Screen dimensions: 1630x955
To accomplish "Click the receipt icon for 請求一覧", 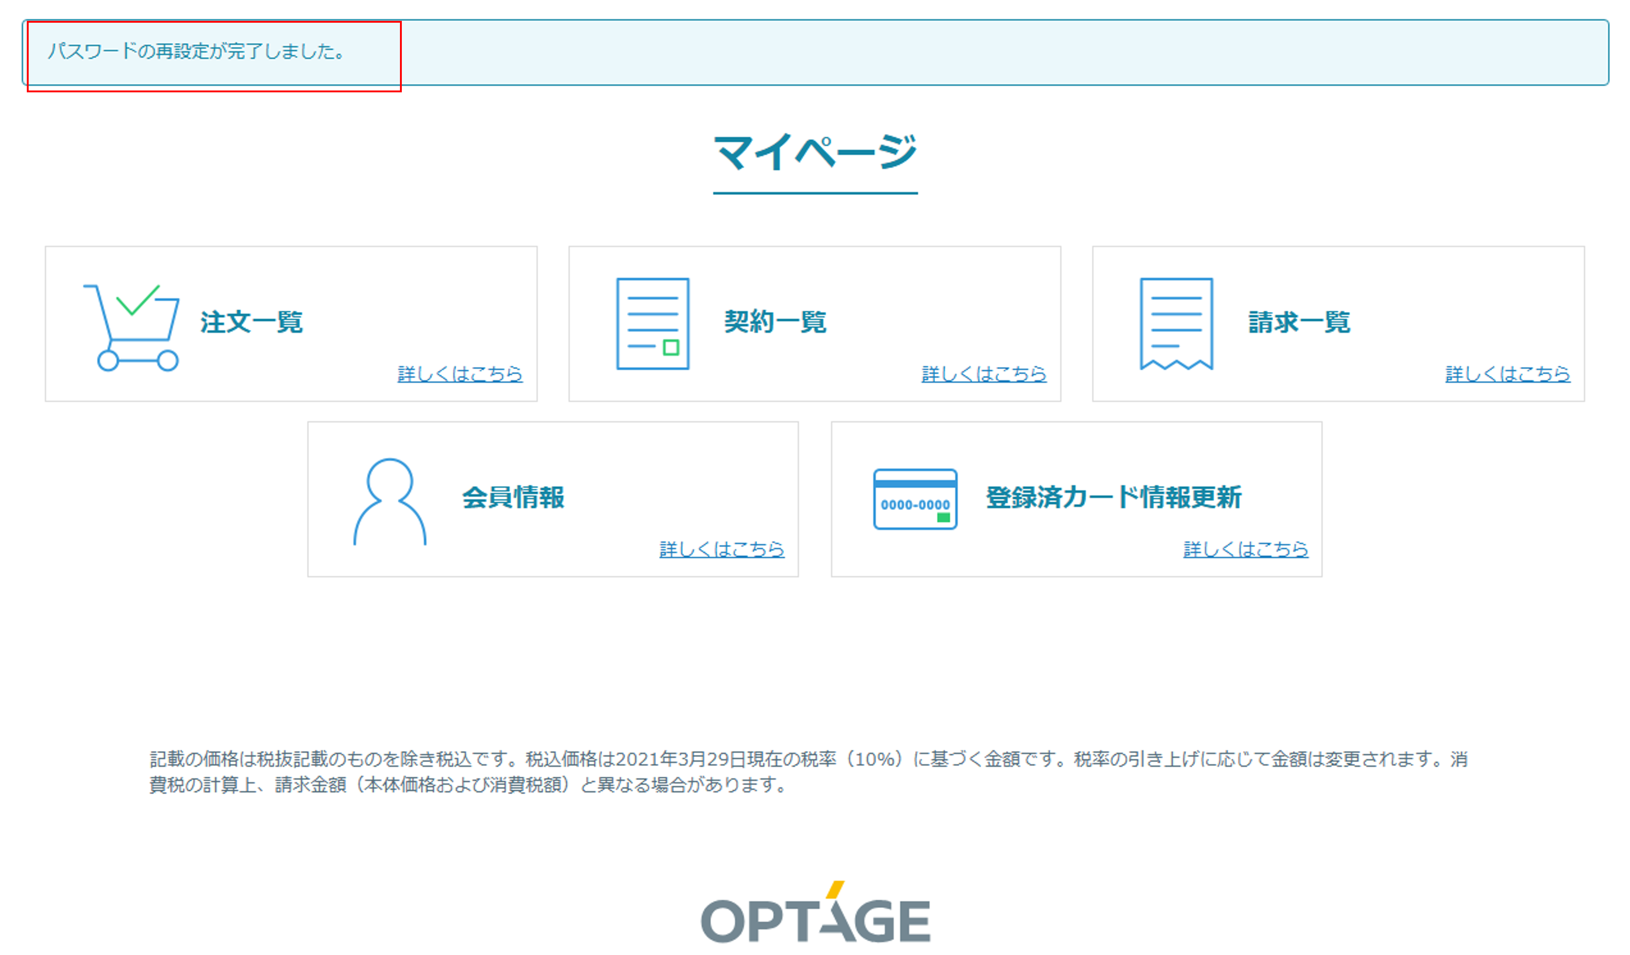I will point(1176,324).
